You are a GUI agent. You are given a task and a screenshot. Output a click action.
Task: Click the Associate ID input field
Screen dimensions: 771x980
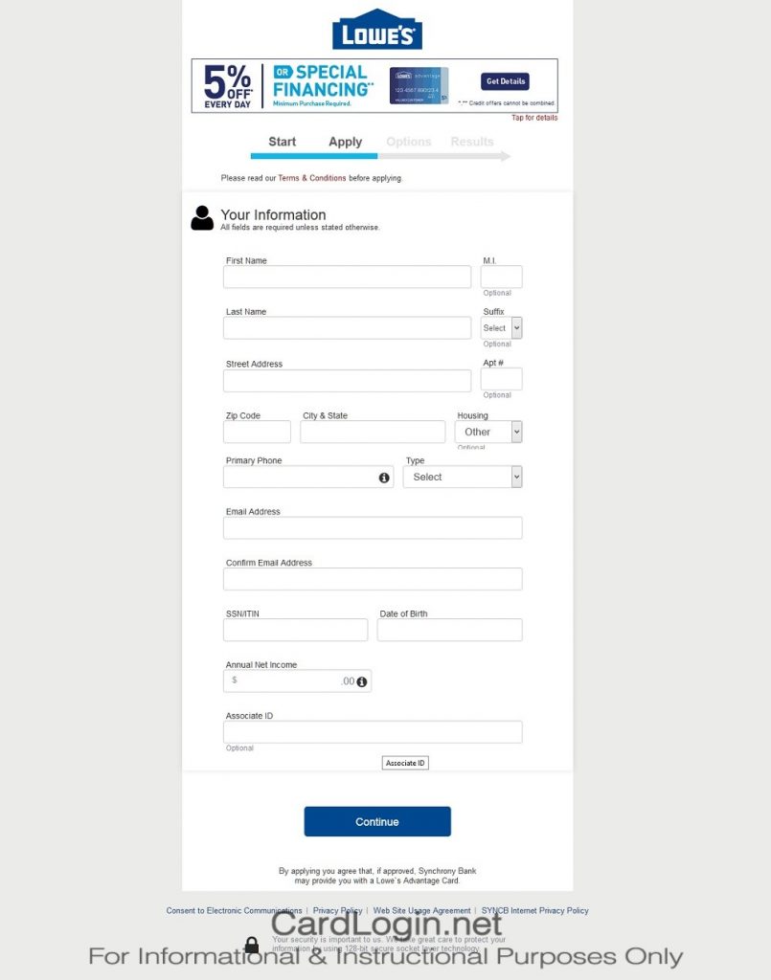pyautogui.click(x=373, y=732)
